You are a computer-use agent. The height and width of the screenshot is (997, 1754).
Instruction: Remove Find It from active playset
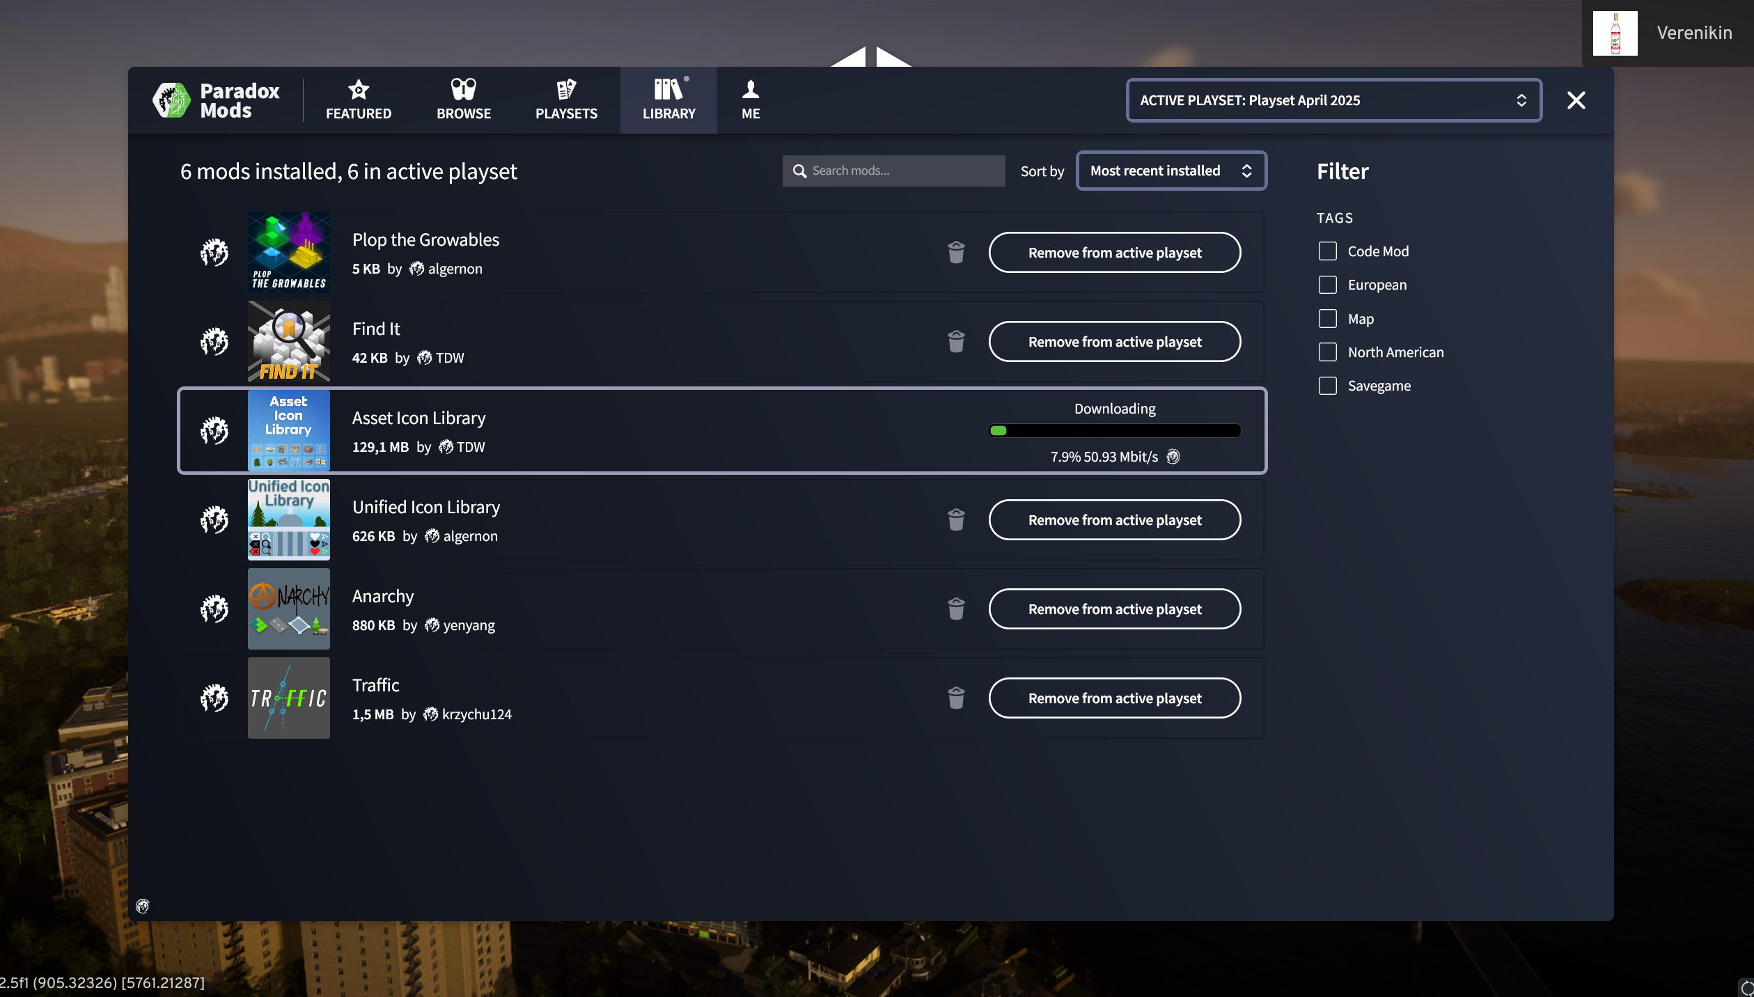click(x=1114, y=341)
